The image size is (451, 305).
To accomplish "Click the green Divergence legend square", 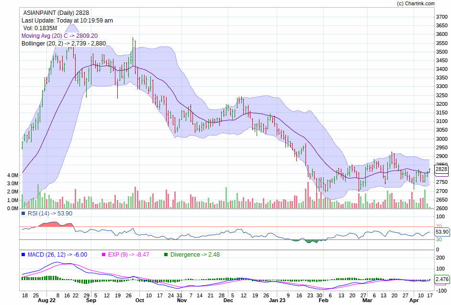I will click(x=166, y=255).
